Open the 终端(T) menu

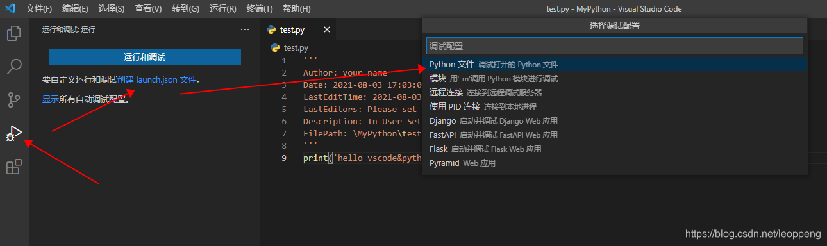260,9
